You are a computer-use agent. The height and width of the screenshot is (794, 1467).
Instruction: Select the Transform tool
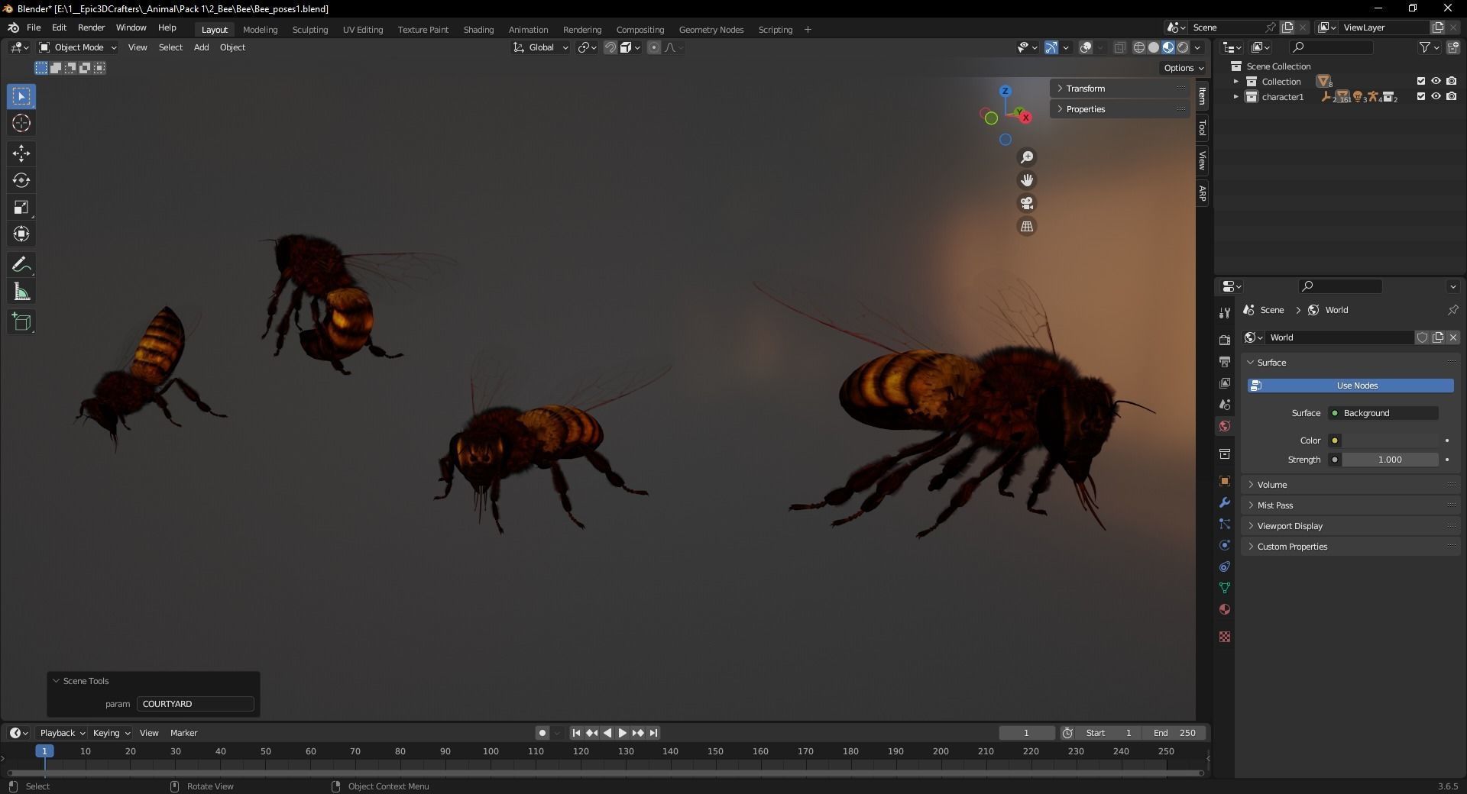click(x=21, y=234)
